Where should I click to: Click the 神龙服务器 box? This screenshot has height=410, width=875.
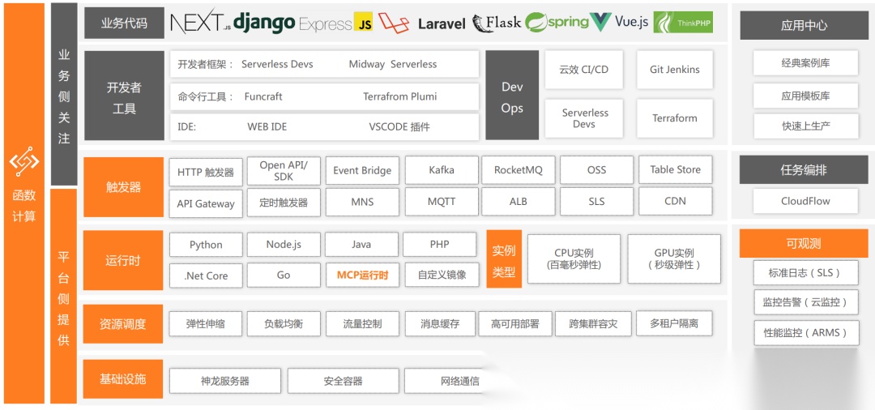coord(225,381)
